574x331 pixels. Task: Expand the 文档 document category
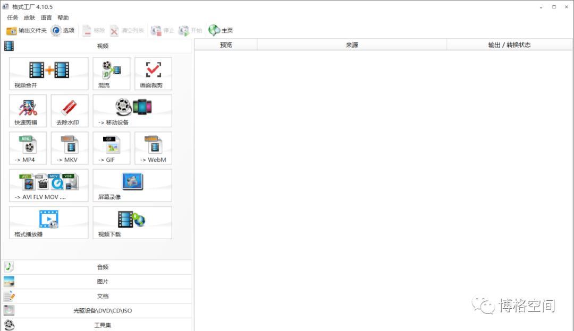[97, 297]
